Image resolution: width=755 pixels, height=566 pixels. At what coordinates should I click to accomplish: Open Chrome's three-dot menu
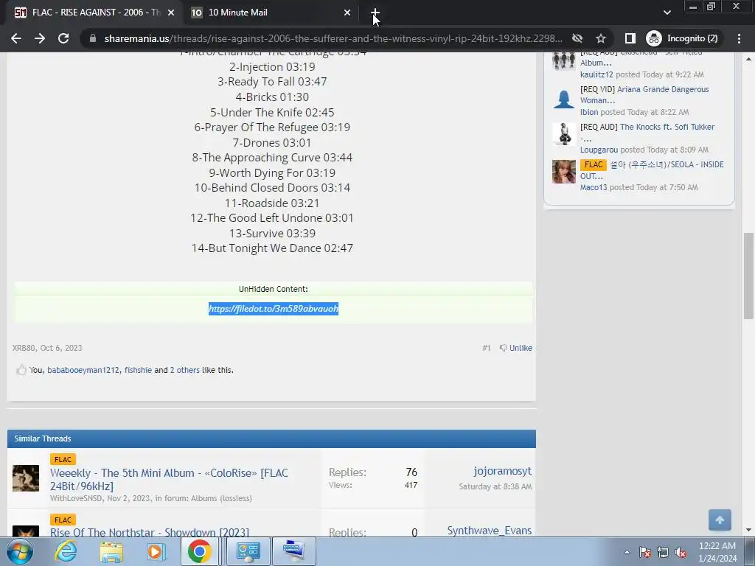[x=739, y=38]
